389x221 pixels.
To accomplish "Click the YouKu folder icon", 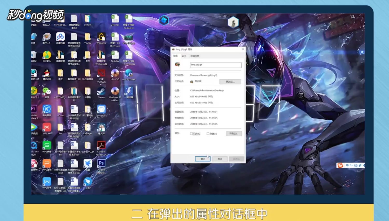I will click(88, 38).
